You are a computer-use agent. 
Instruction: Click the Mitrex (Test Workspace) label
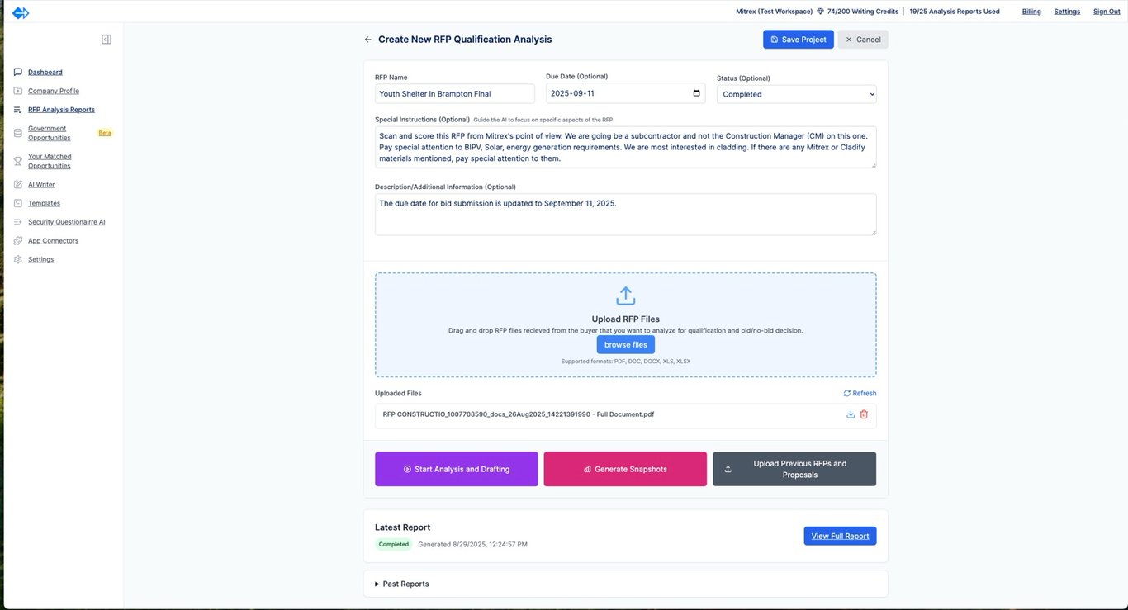point(774,12)
